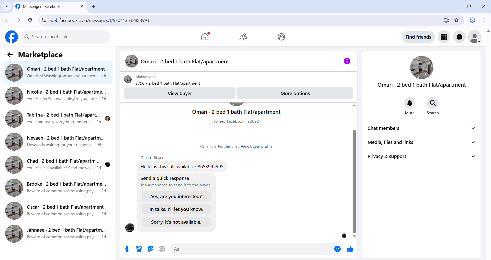Bookmark this page with the star icon

pyautogui.click(x=457, y=20)
